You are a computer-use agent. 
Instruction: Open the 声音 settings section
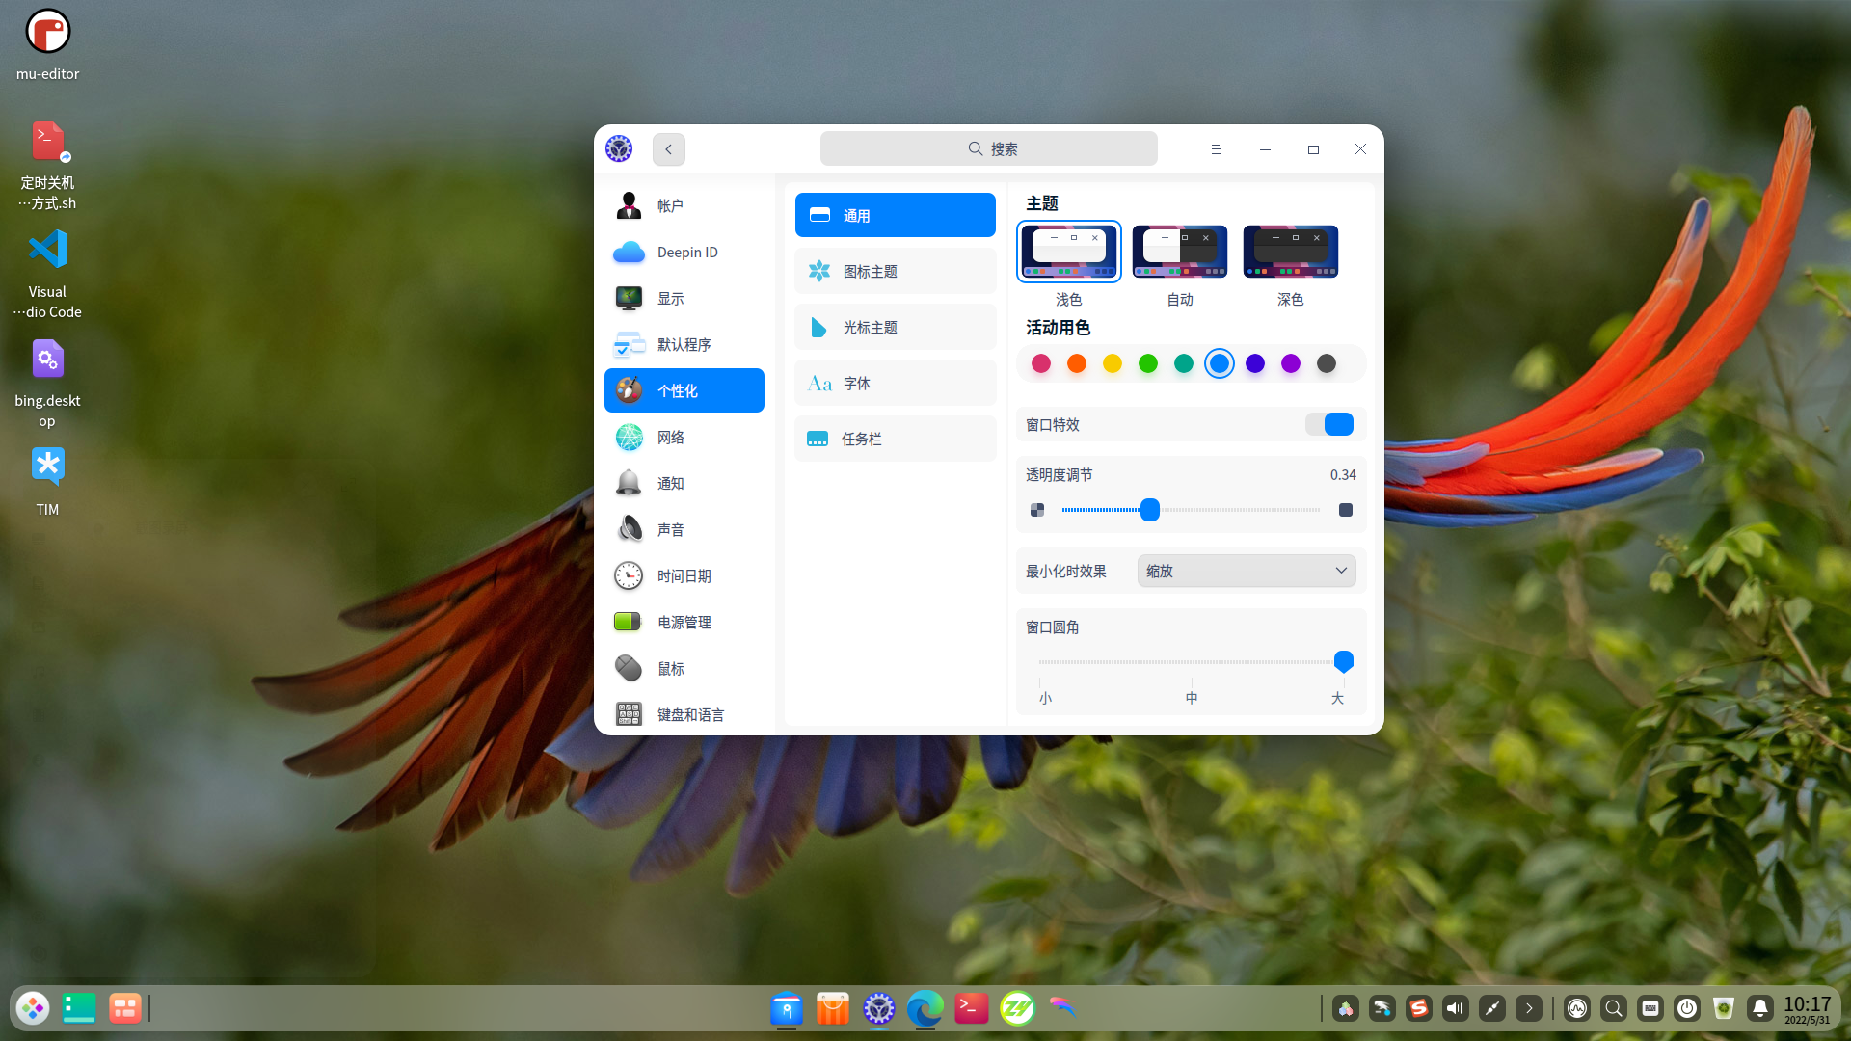click(x=672, y=529)
